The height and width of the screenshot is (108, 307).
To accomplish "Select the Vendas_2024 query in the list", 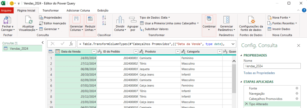I will (x=22, y=49).
